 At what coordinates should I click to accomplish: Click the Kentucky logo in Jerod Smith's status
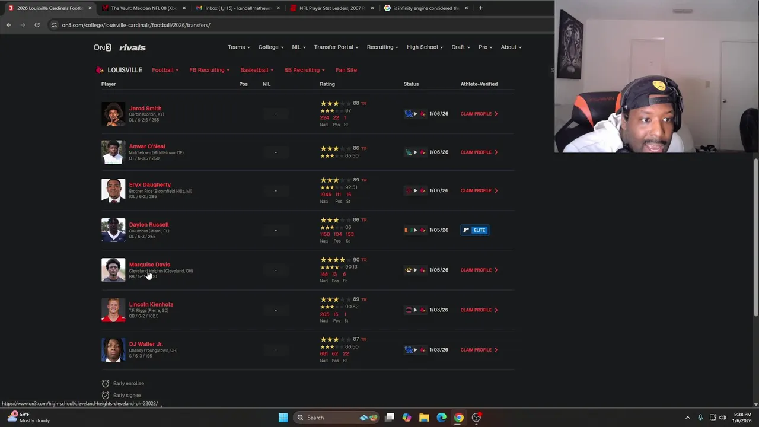(408, 114)
